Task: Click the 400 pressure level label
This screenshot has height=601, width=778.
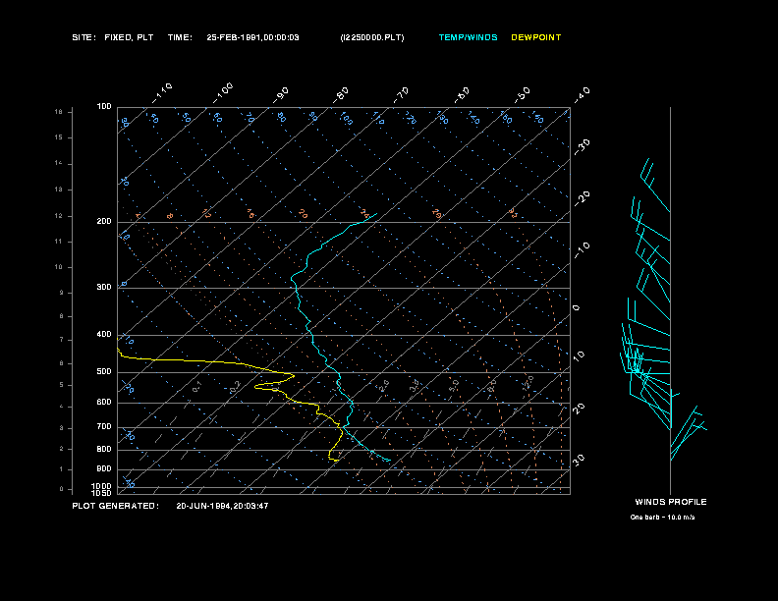Action: click(x=104, y=334)
